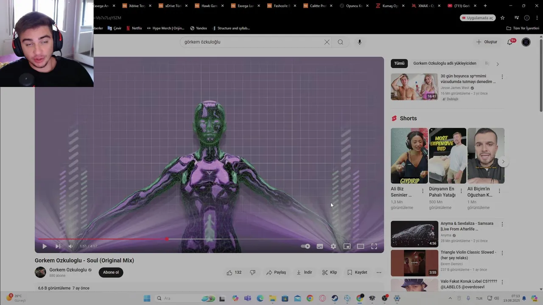
Task: Open Yandex bookmark
Action: coord(199,28)
